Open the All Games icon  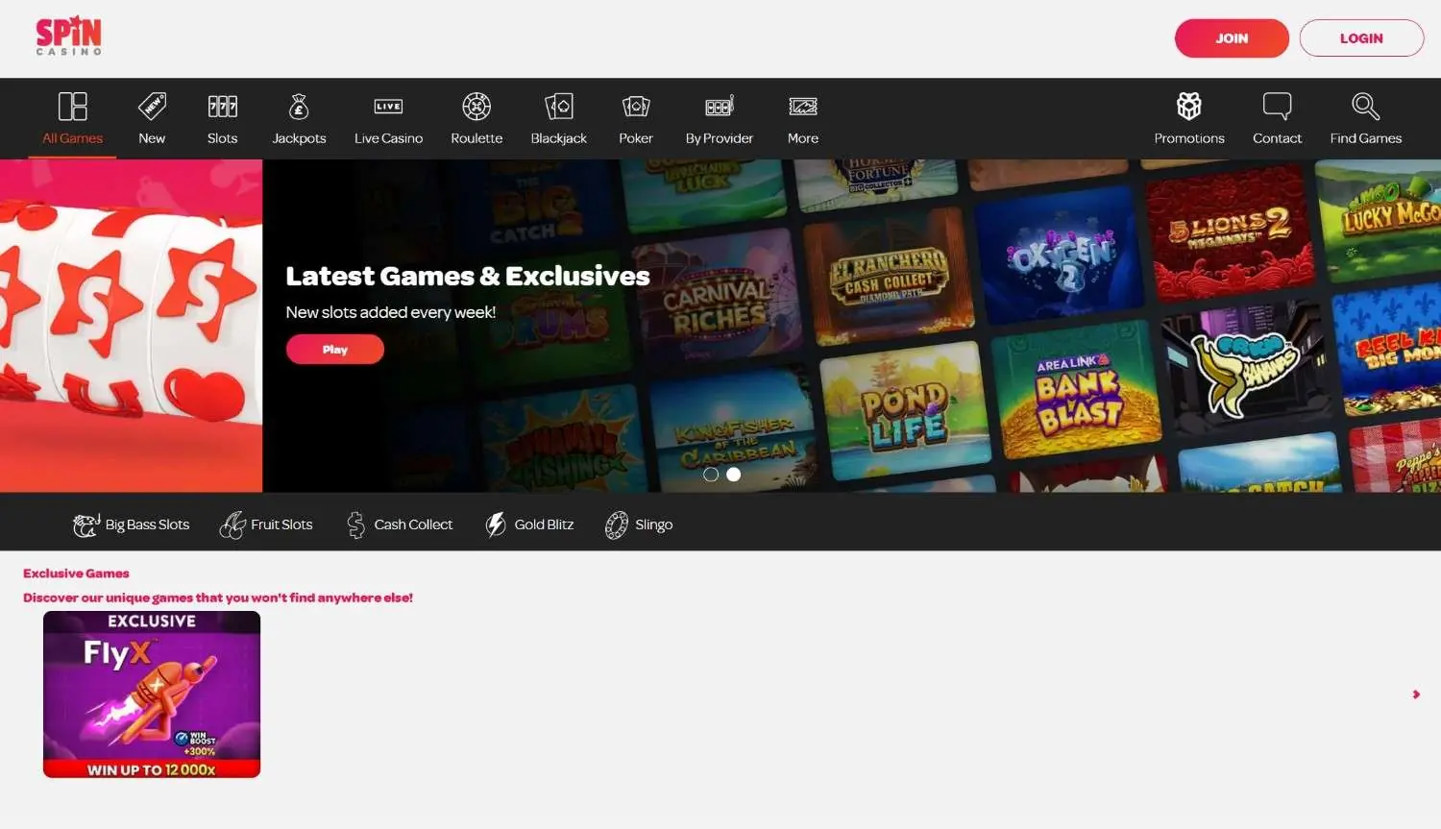tap(73, 106)
